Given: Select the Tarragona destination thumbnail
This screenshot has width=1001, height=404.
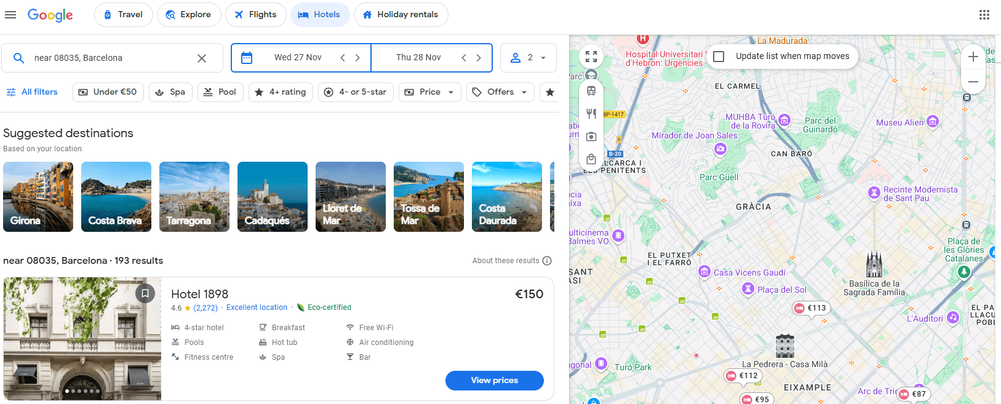Looking at the screenshot, I should click(x=194, y=197).
